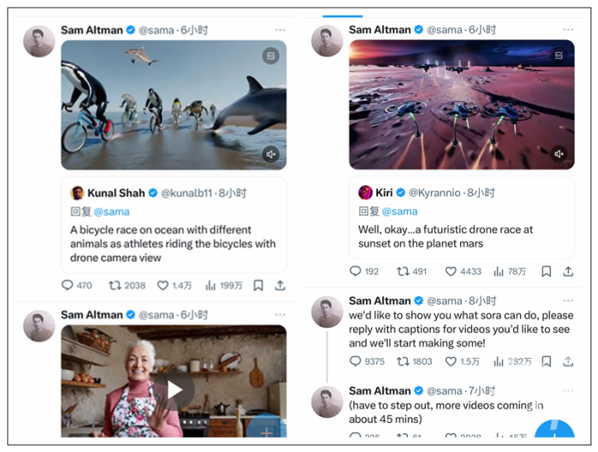
Task: Retweet the sora captions request tweet
Action: [x=403, y=361]
